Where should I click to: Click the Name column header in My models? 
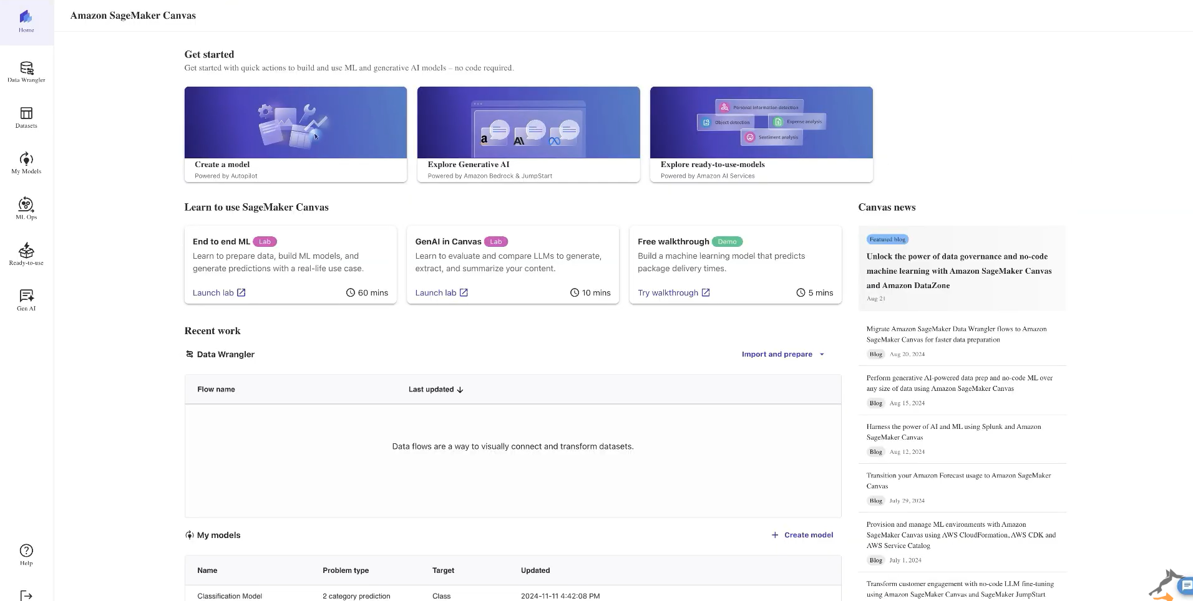pos(207,570)
